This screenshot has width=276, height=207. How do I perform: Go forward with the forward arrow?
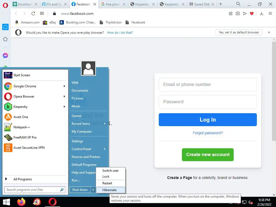[25, 13]
